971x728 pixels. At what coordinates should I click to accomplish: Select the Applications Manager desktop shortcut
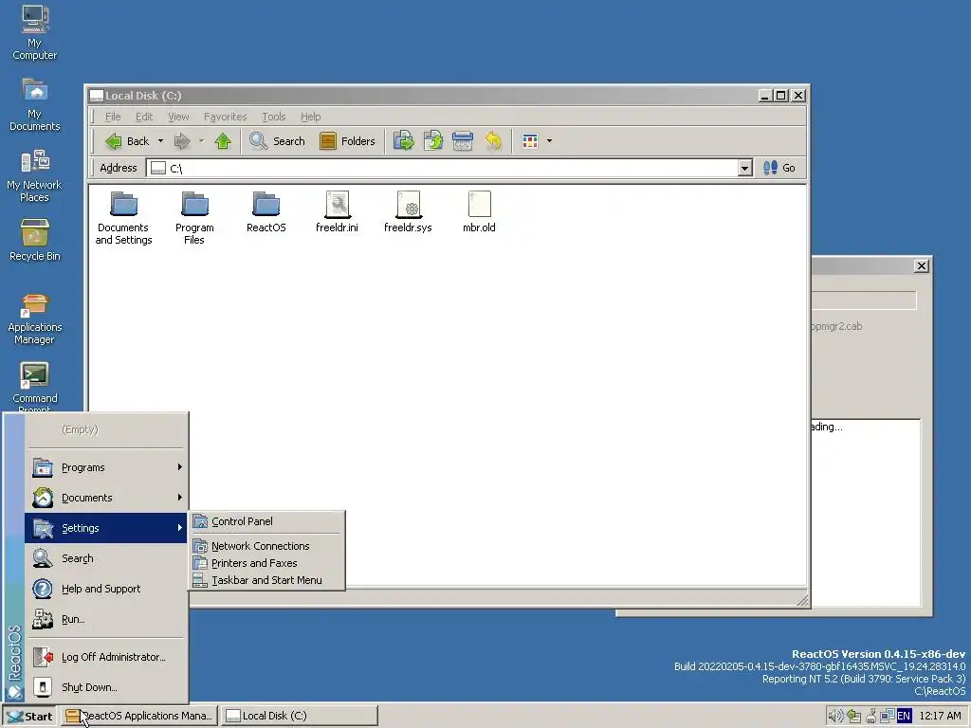[35, 318]
